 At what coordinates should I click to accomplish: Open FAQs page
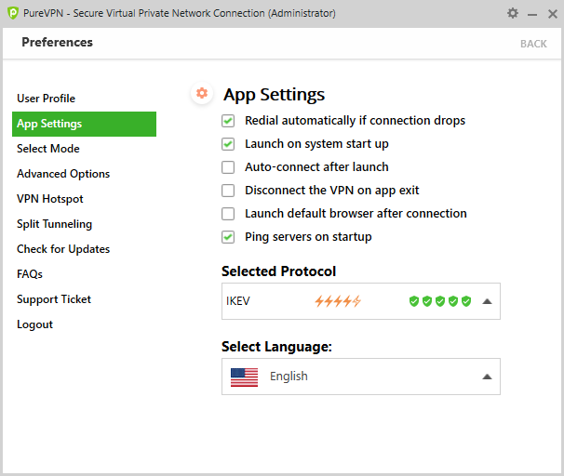(30, 274)
